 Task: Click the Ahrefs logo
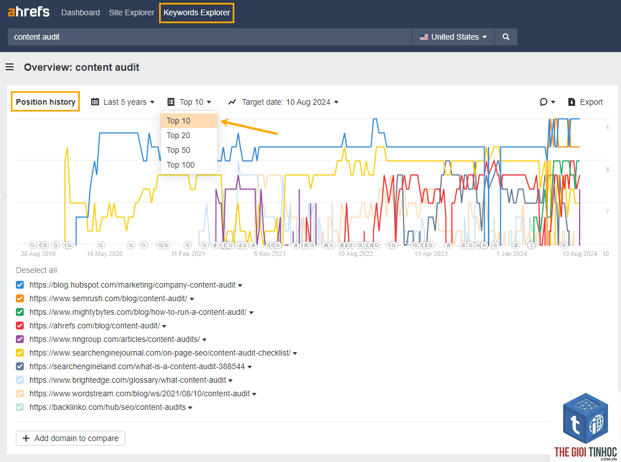pyautogui.click(x=28, y=12)
